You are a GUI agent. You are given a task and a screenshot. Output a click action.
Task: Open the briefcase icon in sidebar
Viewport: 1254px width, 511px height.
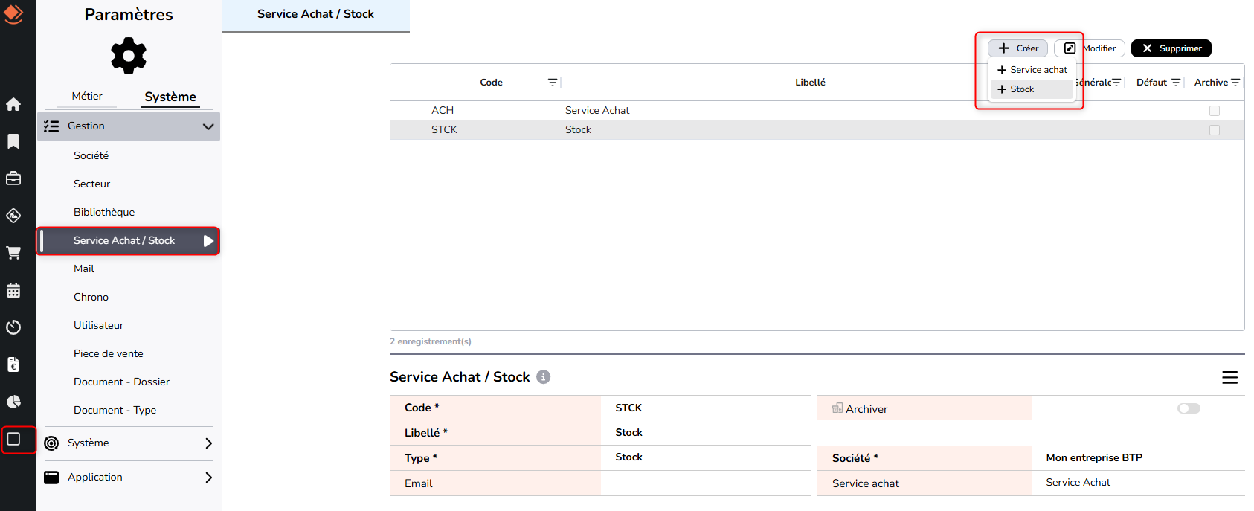tap(13, 179)
